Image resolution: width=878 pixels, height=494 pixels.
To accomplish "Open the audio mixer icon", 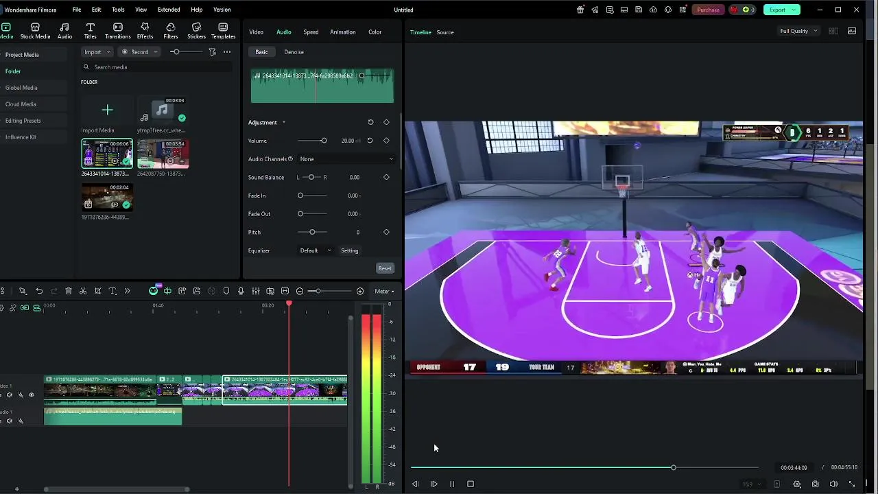I will 255,291.
